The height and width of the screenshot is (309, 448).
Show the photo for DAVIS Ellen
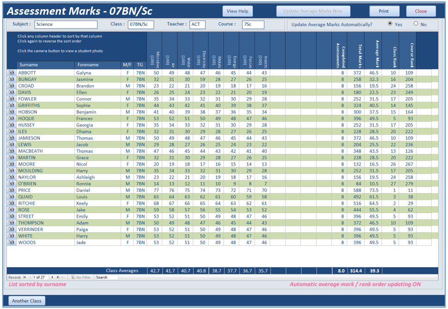12,92
